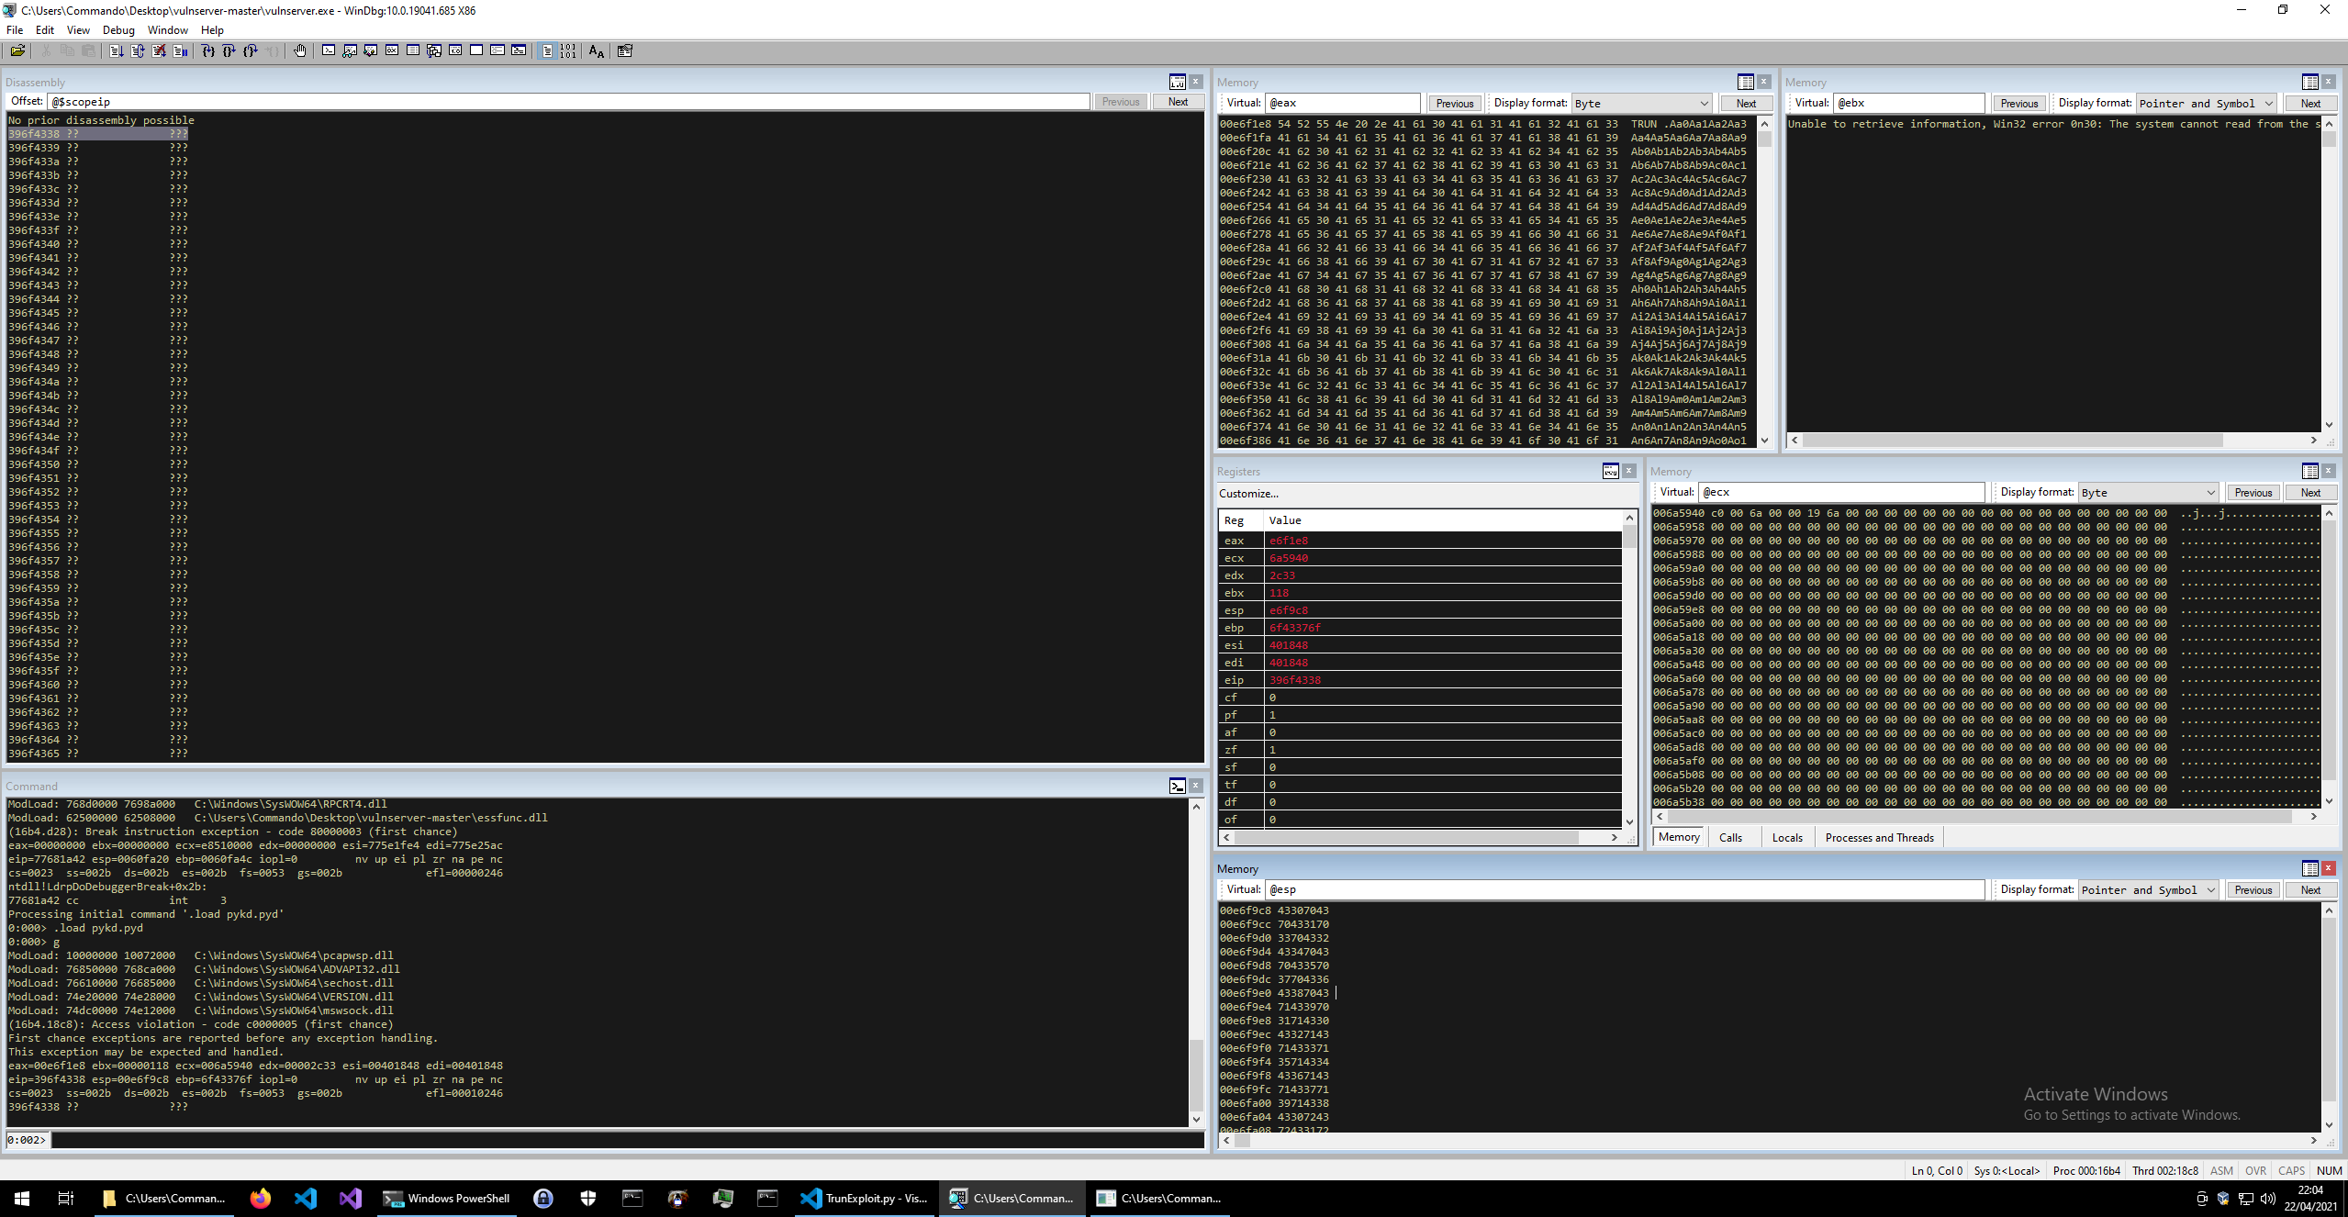Open the Edit menu
Image resolution: width=2348 pixels, height=1217 pixels.
[45, 30]
